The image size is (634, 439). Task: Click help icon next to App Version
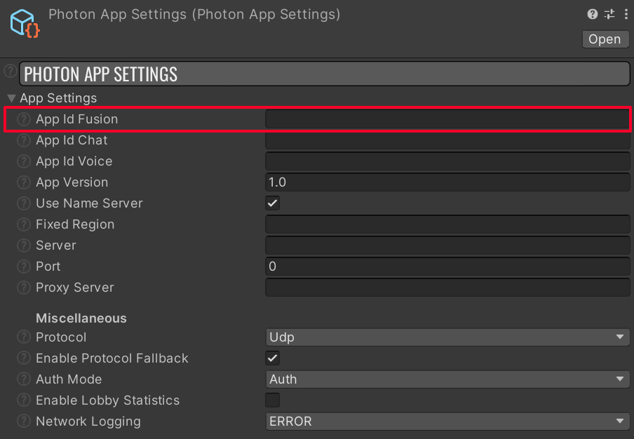[x=24, y=182]
